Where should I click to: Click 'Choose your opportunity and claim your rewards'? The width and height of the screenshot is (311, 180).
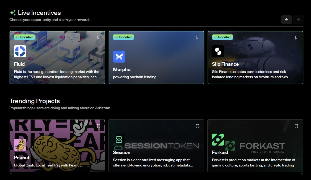point(50,20)
